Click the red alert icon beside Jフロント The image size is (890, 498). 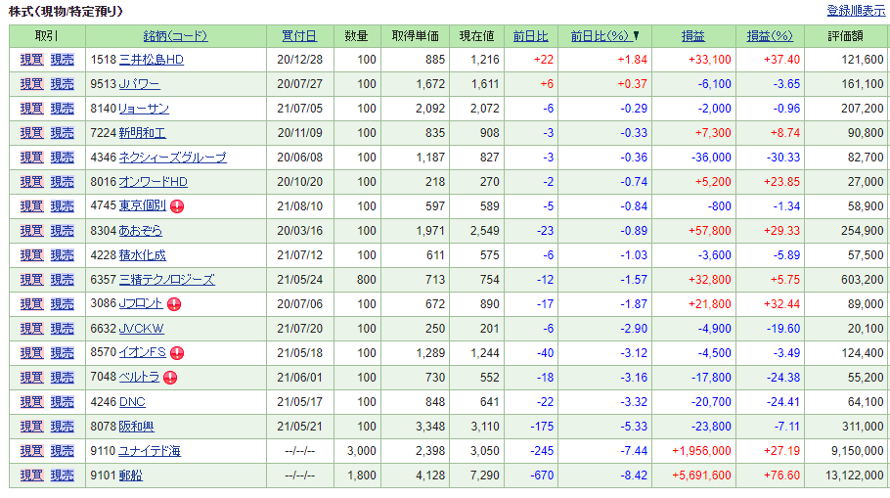[x=174, y=304]
